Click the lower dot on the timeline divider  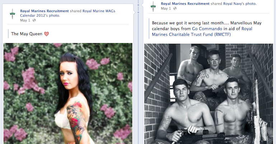pyautogui.click(x=138, y=12)
